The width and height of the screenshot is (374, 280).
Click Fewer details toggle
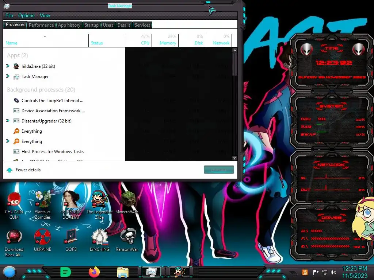click(23, 170)
